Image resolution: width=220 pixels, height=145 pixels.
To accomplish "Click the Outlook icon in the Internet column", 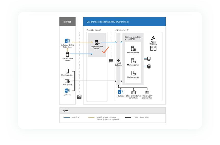I will 67,91.
